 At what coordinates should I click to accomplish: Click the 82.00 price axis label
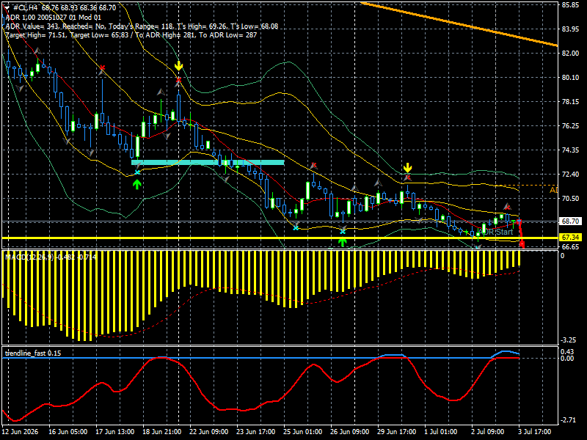570,53
